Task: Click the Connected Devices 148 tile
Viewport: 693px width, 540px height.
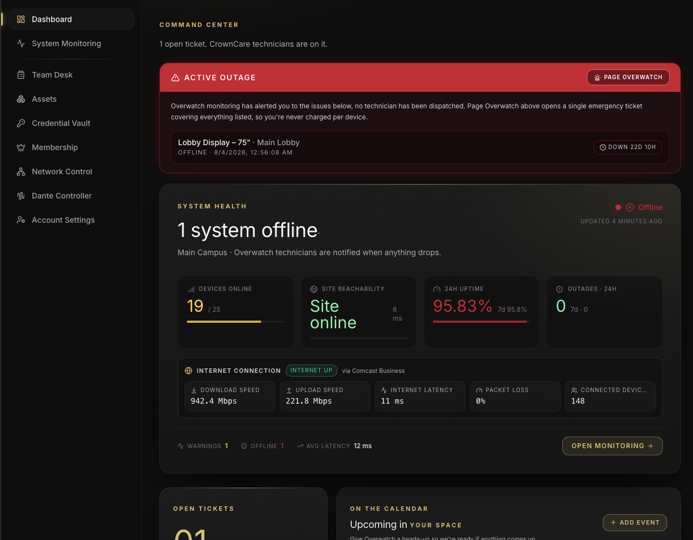Action: (610, 396)
